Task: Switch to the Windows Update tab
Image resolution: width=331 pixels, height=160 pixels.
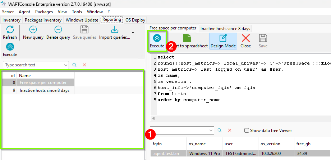Action: pos(82,20)
